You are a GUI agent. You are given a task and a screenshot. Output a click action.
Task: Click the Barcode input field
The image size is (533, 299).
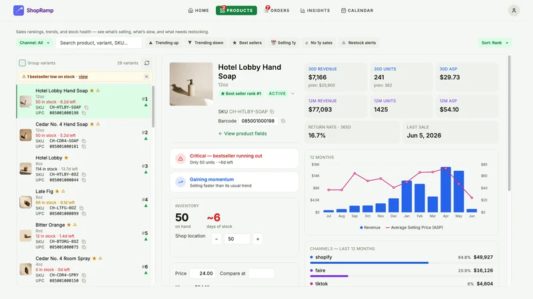[x=258, y=121]
